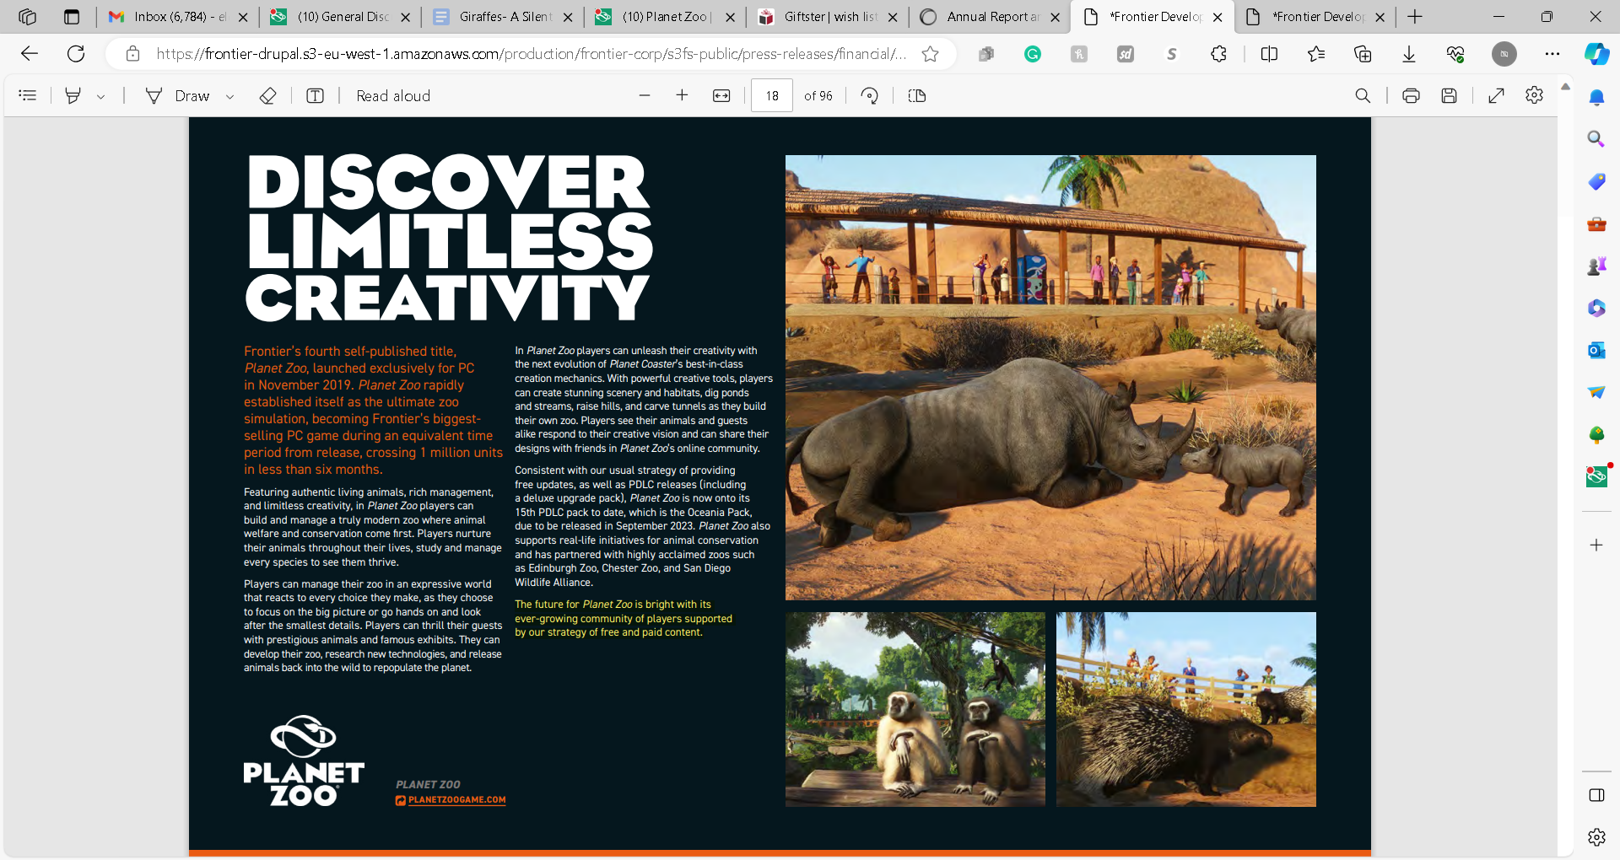Open the PDF find search icon

tap(1363, 95)
